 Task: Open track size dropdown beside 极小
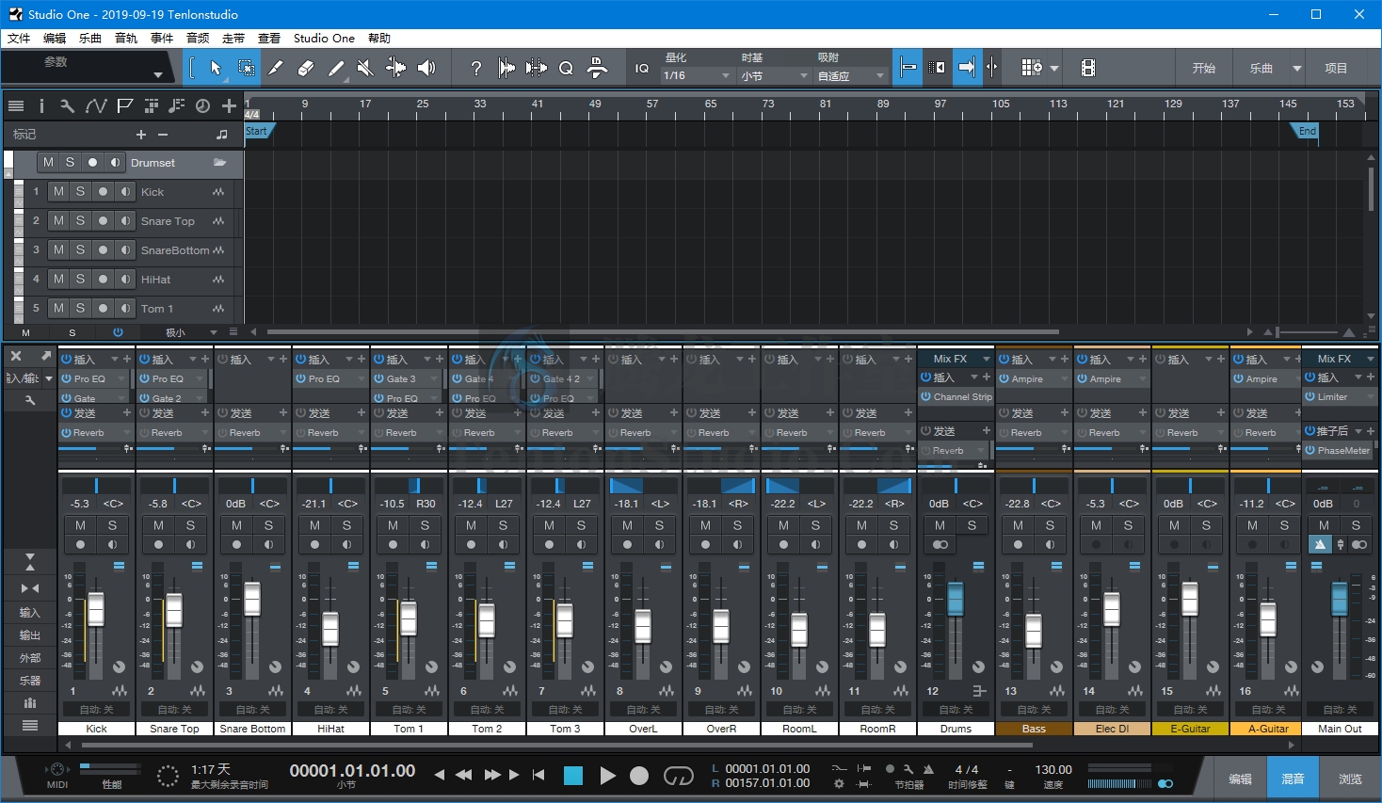(x=214, y=332)
